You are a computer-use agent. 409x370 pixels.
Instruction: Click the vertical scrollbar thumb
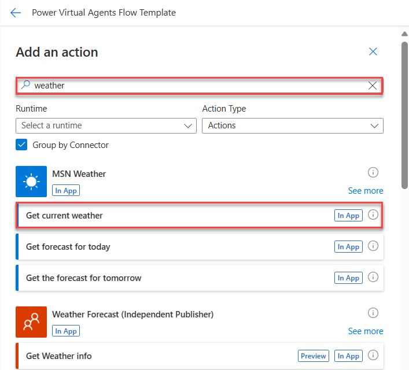404,114
